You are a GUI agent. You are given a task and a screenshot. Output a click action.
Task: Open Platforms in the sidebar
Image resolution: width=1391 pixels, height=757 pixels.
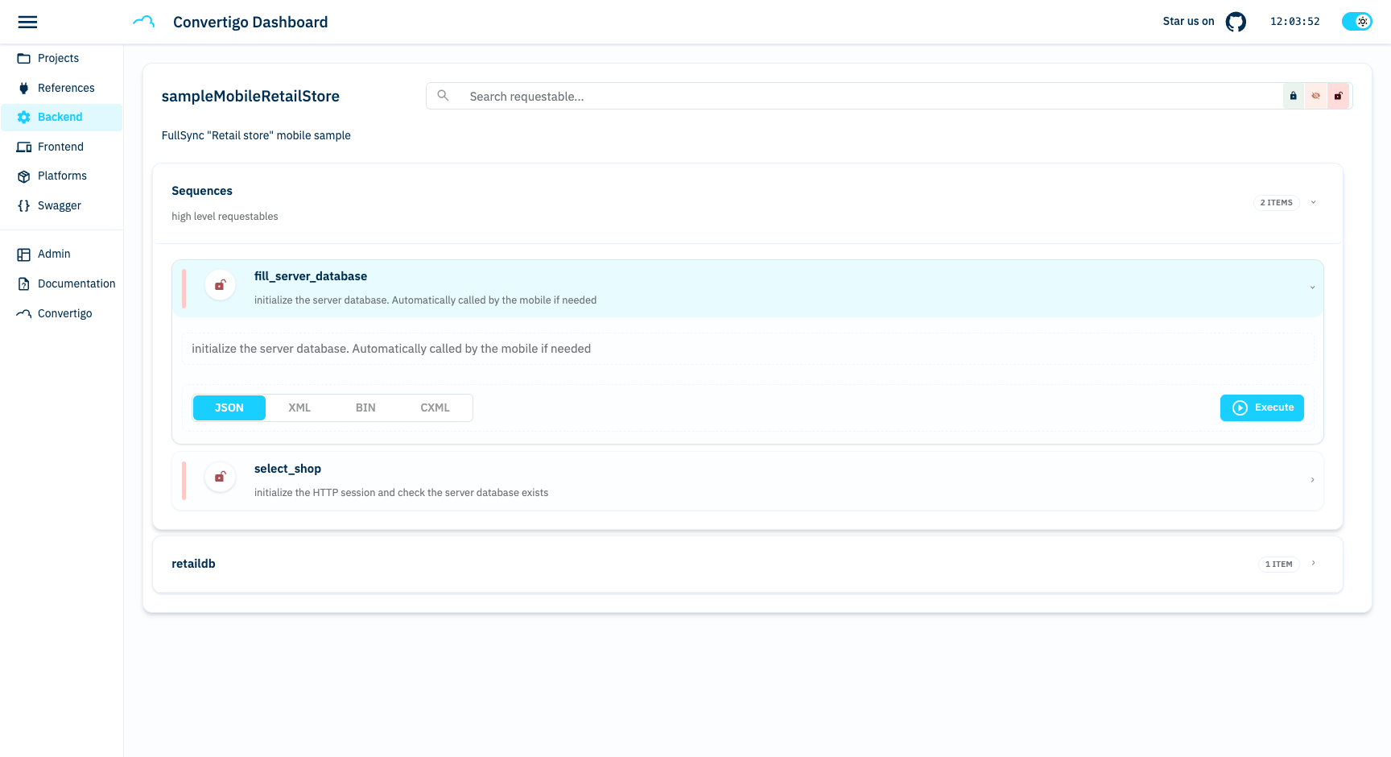point(62,176)
